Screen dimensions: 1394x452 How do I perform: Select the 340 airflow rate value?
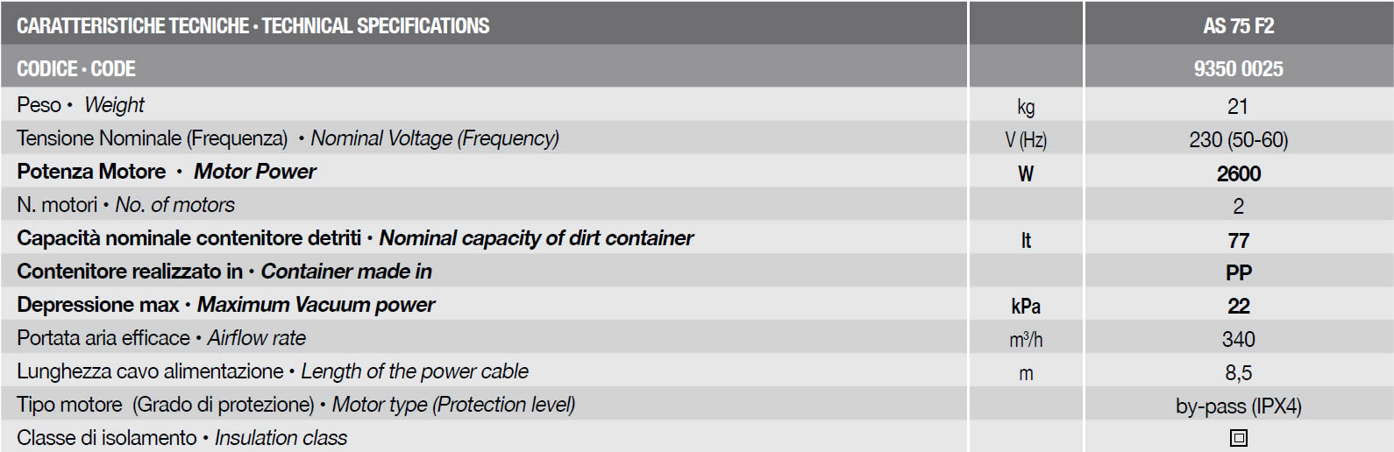[x=1238, y=340]
